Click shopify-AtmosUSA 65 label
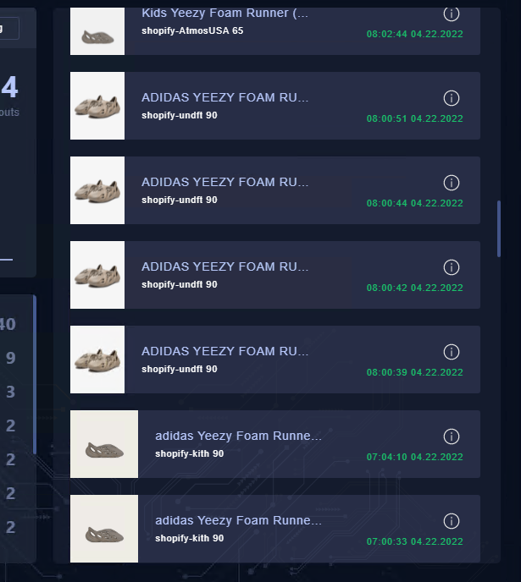 click(x=192, y=30)
